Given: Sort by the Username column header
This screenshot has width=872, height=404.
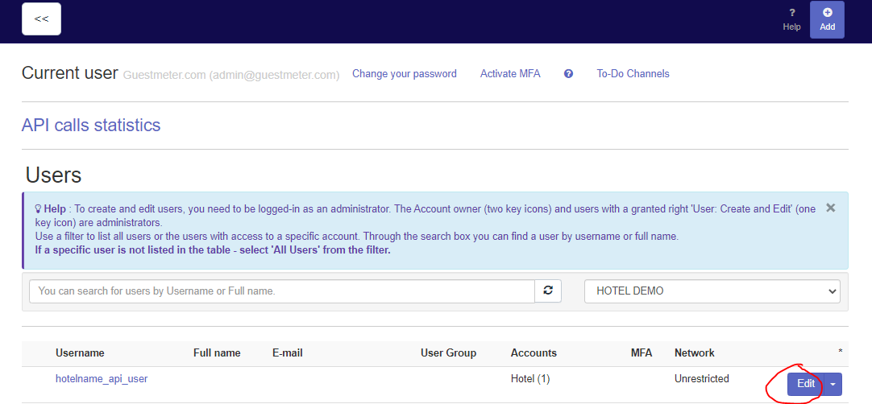Looking at the screenshot, I should [x=80, y=353].
